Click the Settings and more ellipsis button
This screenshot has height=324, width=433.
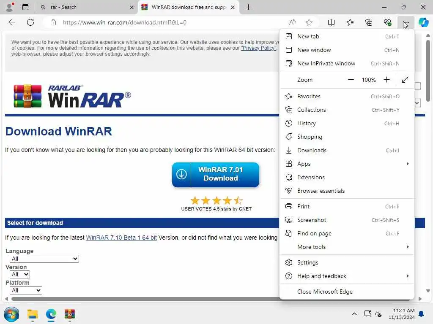[406, 22]
